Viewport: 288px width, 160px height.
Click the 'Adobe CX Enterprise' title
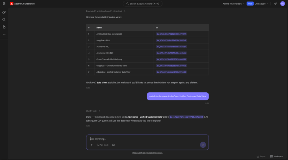click(24, 3)
